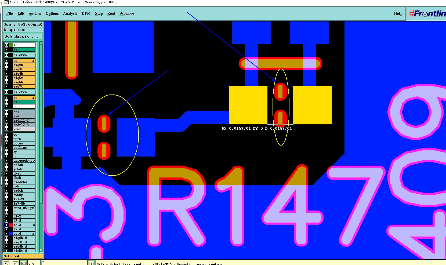Open the Windows menu
446x265 pixels.
point(127,13)
